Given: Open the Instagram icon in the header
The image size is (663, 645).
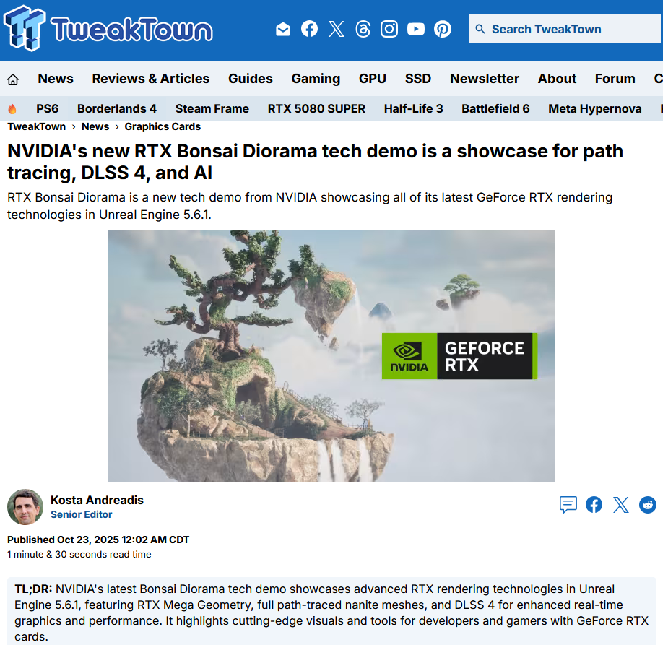Looking at the screenshot, I should pyautogui.click(x=389, y=29).
